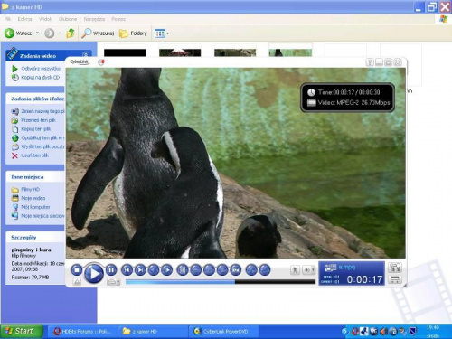Expand the Wstecz history dropdown arrow
Viewport: 452px width, 339px height.
click(37, 33)
